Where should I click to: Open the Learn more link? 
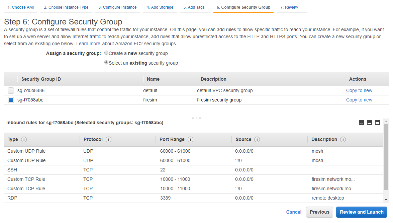[x=88, y=44]
